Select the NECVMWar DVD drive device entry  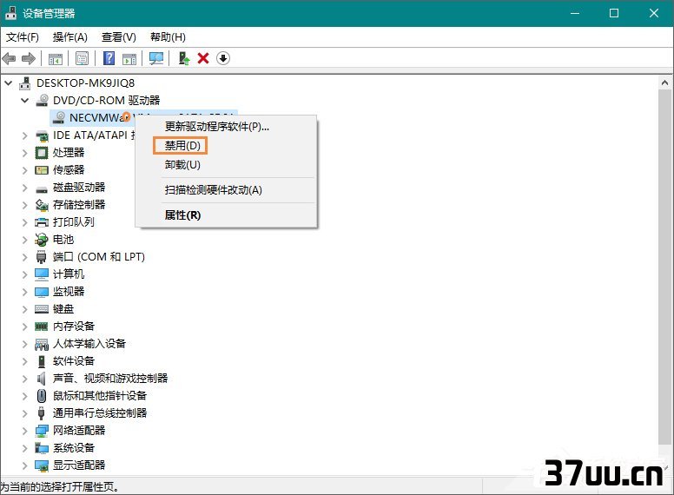point(92,117)
